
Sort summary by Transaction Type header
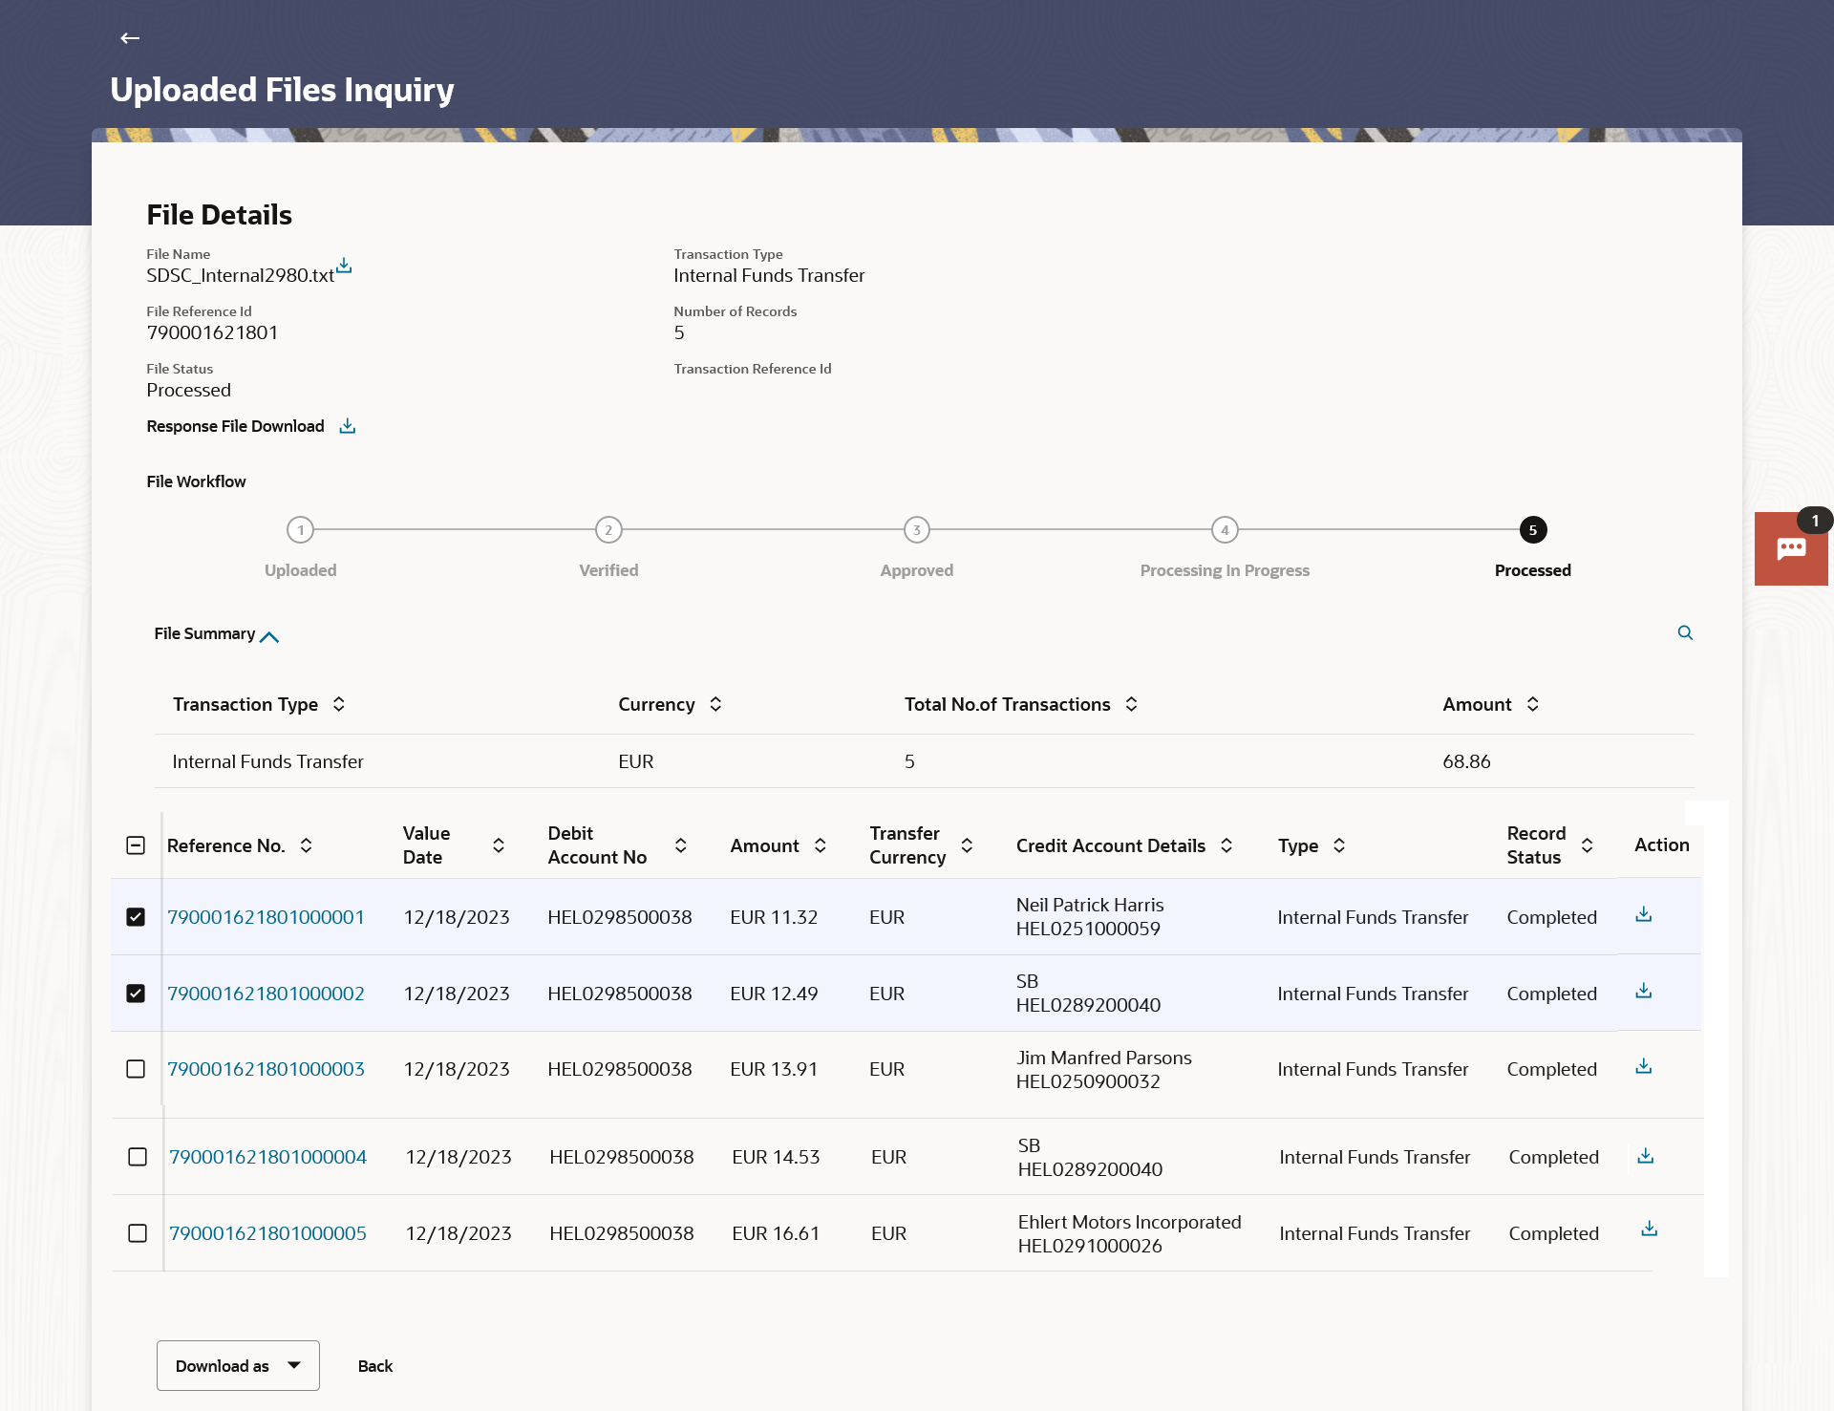click(339, 704)
